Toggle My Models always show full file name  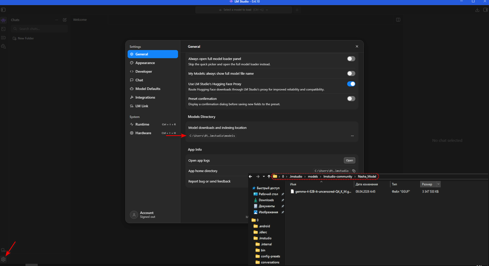tap(351, 73)
